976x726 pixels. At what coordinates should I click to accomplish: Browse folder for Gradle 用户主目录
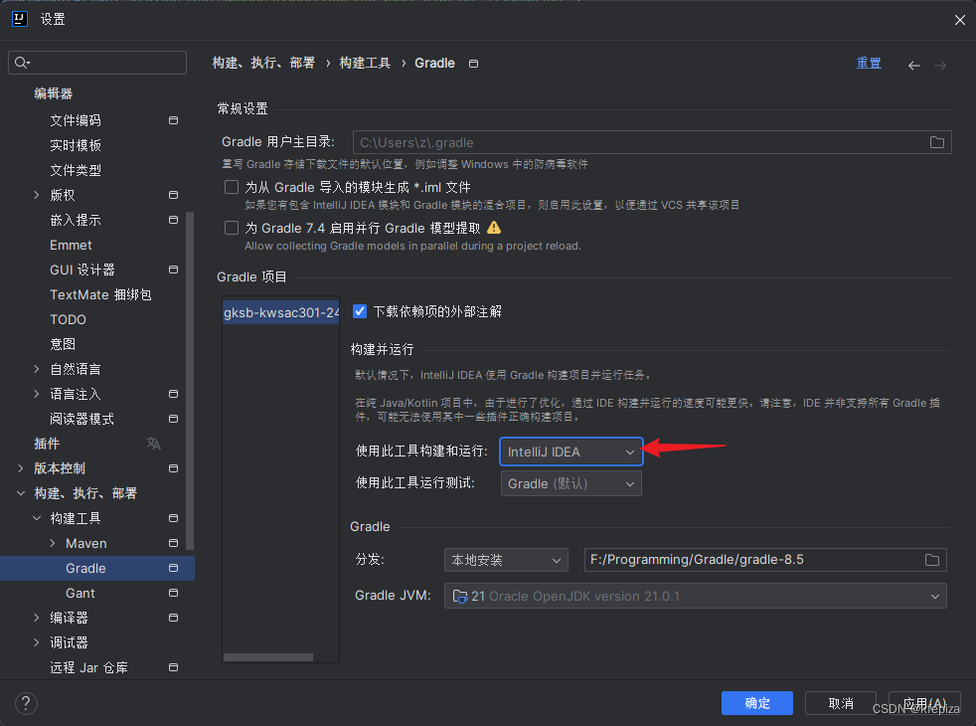tap(937, 142)
